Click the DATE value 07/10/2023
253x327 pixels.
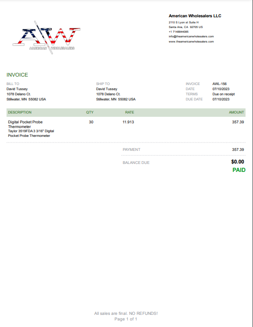pos(221,89)
